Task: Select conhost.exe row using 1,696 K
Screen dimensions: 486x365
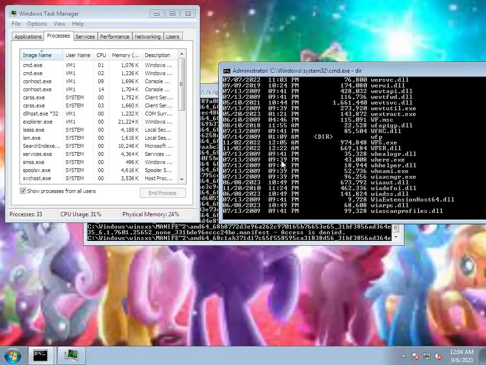Action: (99, 81)
